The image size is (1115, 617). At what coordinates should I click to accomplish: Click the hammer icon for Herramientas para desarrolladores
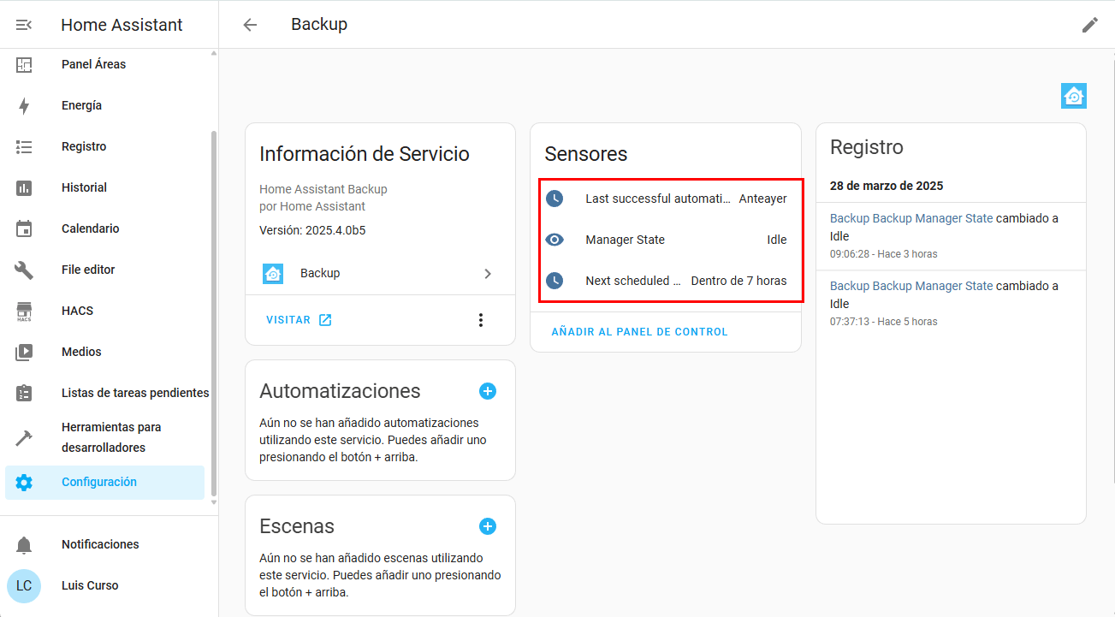click(x=24, y=437)
